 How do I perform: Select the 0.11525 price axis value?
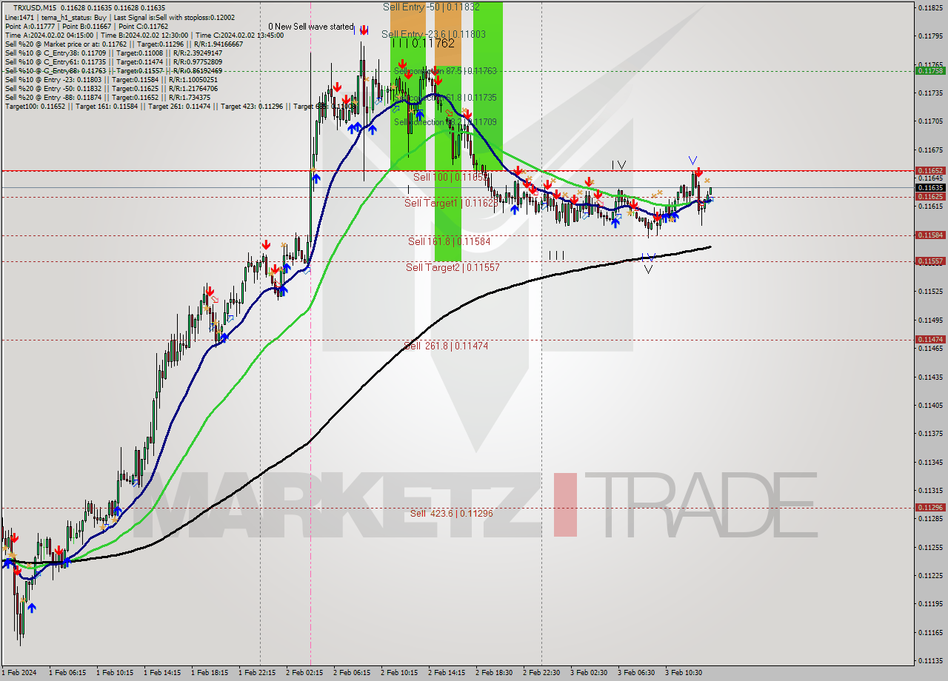[930, 291]
